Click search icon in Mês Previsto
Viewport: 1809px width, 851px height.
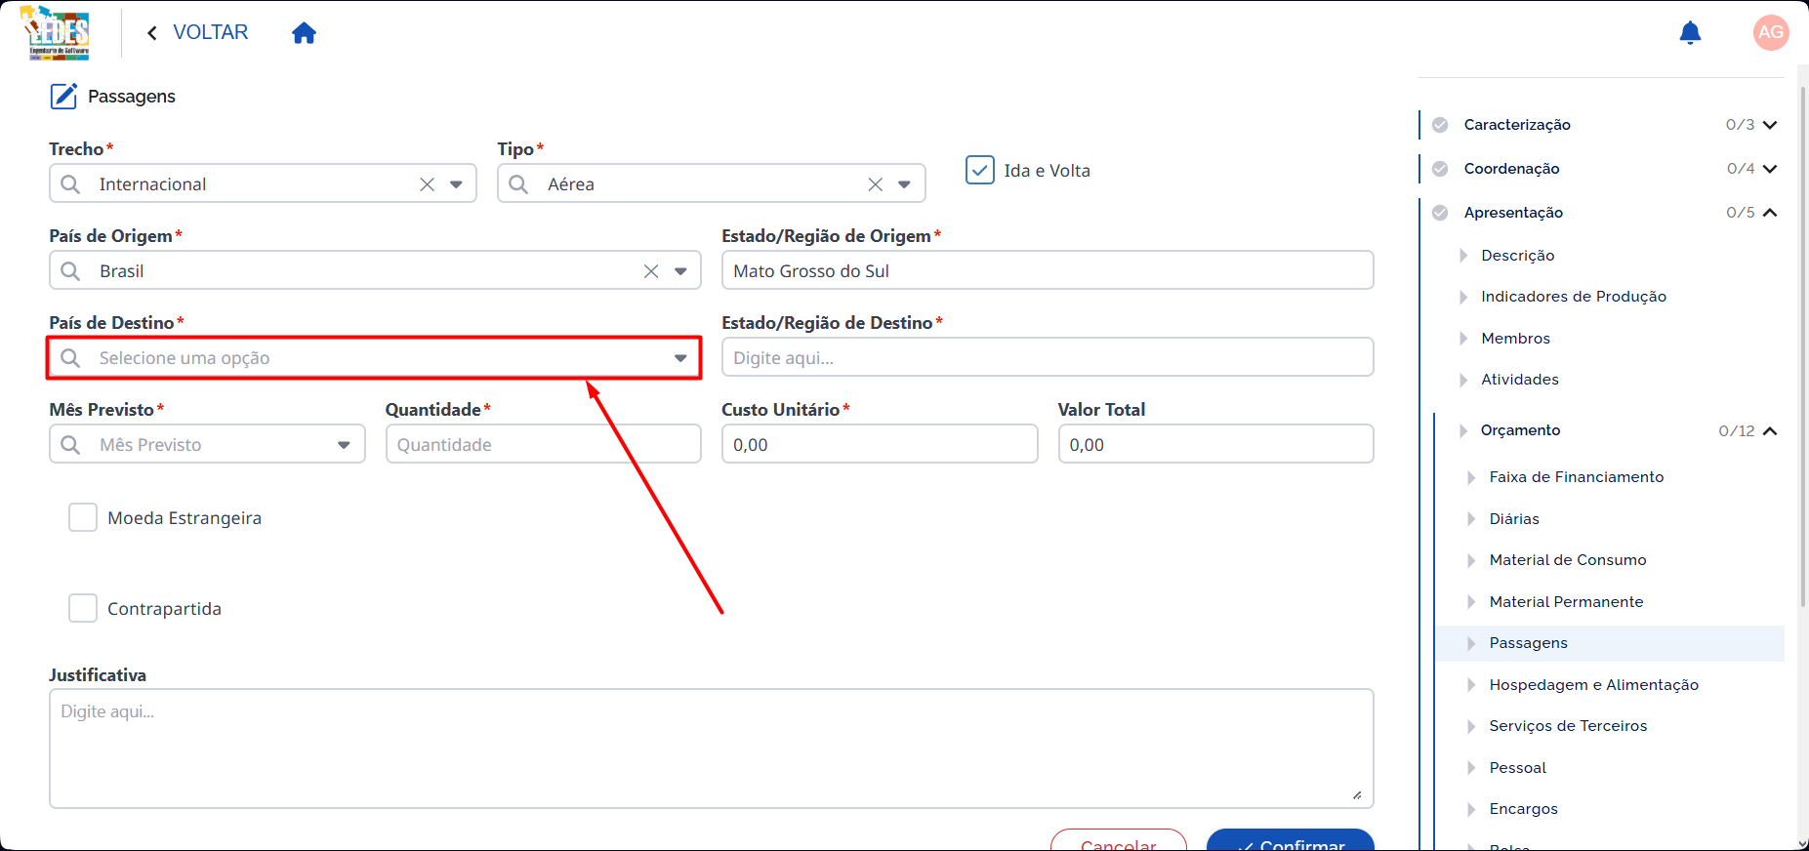[x=70, y=445]
